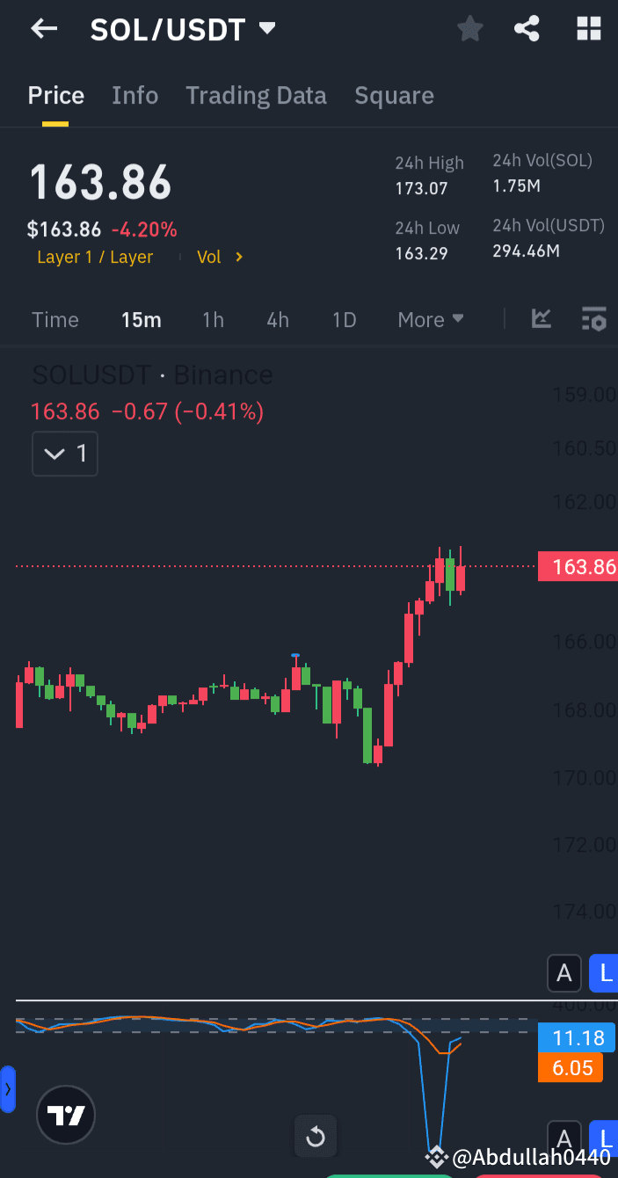This screenshot has height=1178, width=618.
Task: Toggle log scale with the L button
Action: click(x=604, y=973)
